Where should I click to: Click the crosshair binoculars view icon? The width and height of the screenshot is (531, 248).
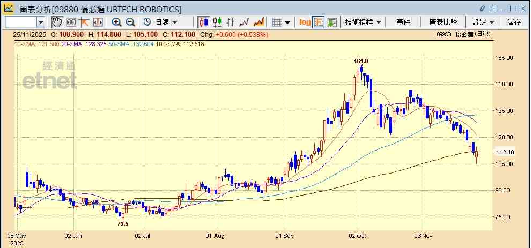coord(70,22)
